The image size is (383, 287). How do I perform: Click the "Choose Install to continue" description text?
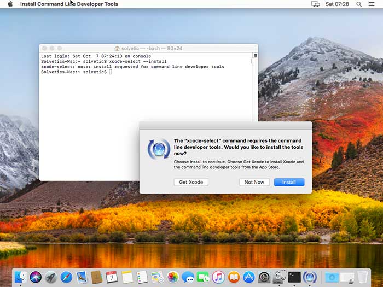click(x=239, y=165)
